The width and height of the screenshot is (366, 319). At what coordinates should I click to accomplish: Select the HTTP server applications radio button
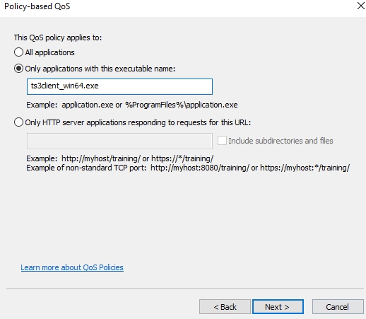(x=18, y=122)
